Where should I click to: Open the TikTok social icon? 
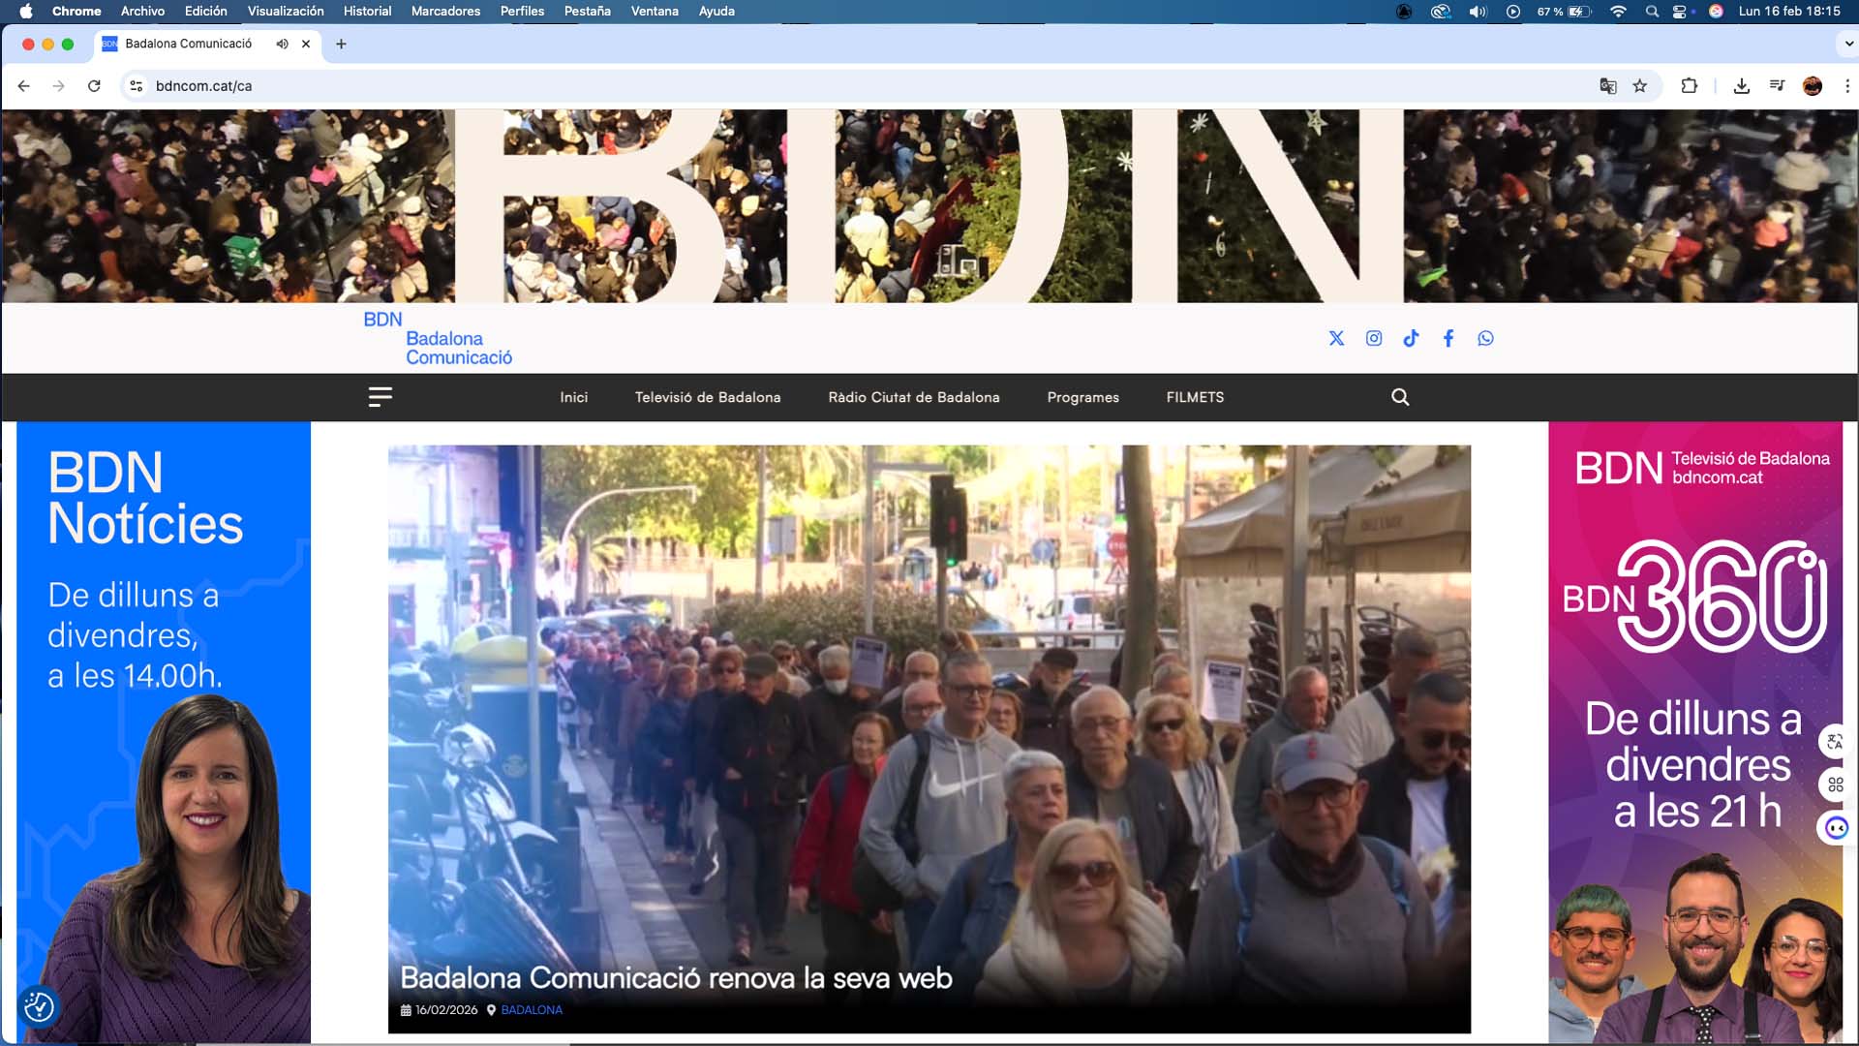coord(1411,338)
